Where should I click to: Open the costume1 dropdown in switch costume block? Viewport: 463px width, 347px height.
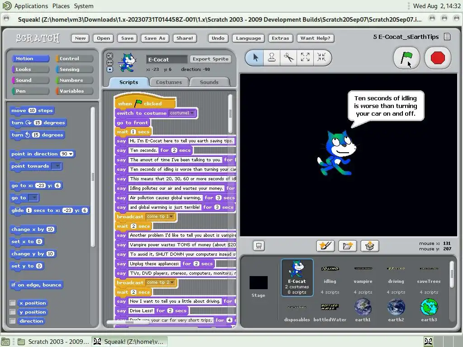pyautogui.click(x=192, y=113)
